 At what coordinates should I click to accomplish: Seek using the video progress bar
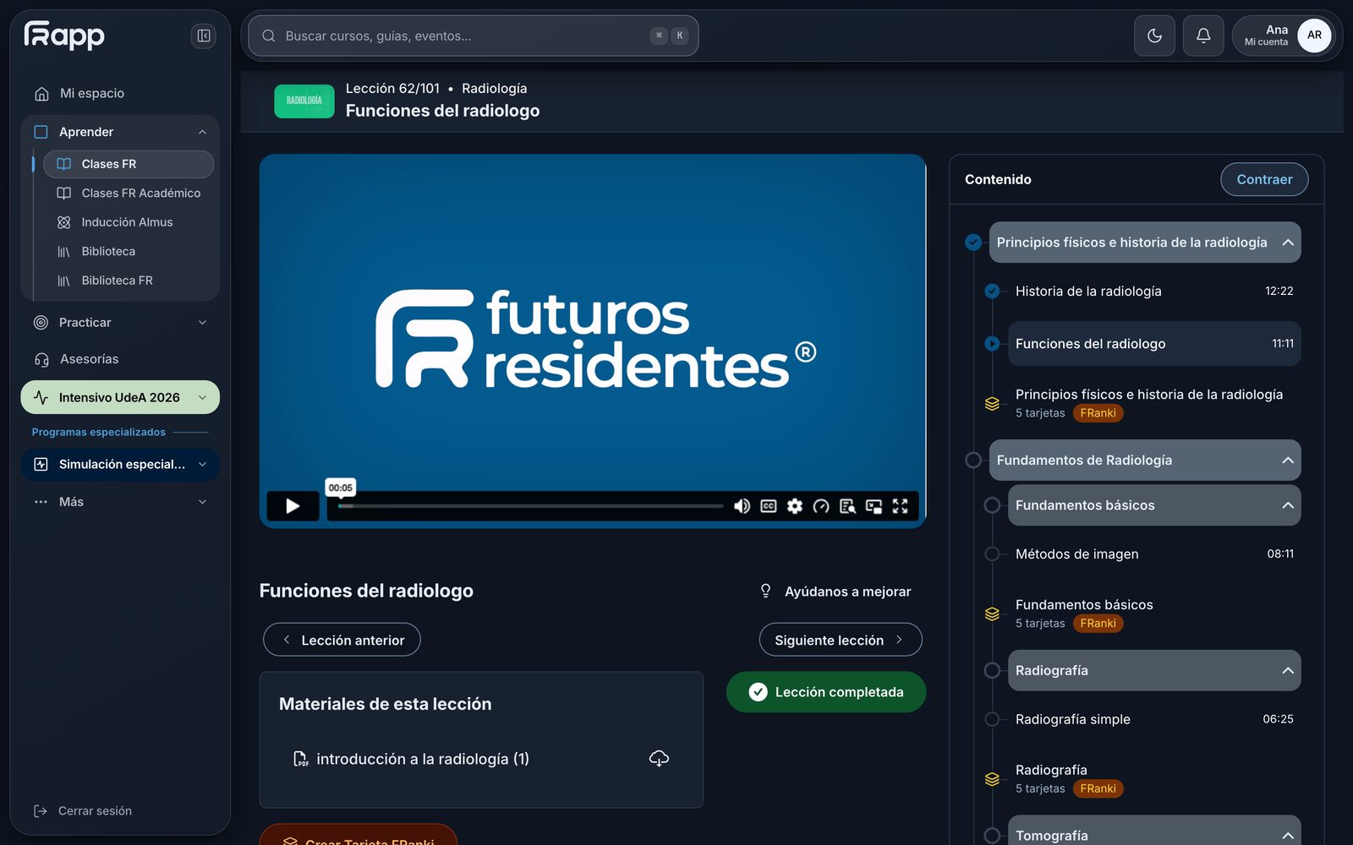(x=530, y=506)
